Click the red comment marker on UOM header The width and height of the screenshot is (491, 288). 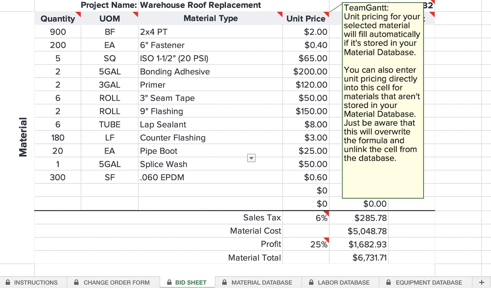coord(136,14)
